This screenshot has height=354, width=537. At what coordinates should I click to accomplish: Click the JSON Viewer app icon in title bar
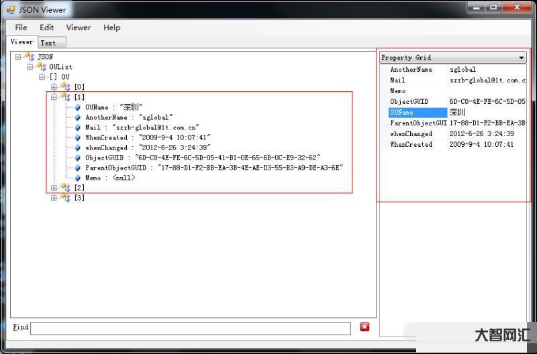11,9
